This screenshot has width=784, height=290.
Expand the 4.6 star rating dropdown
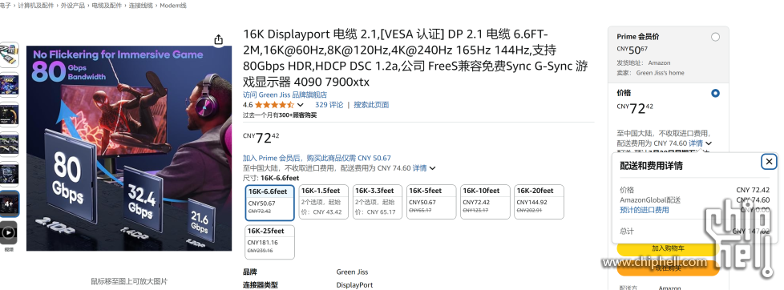300,105
